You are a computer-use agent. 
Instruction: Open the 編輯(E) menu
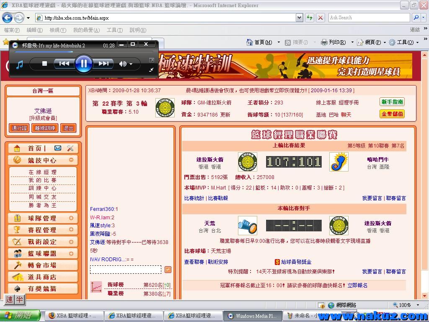click(x=35, y=30)
